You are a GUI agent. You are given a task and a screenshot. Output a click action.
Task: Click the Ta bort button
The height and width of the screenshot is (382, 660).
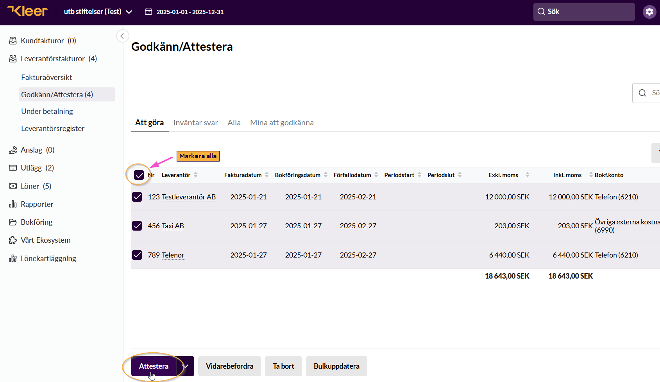pyautogui.click(x=283, y=366)
